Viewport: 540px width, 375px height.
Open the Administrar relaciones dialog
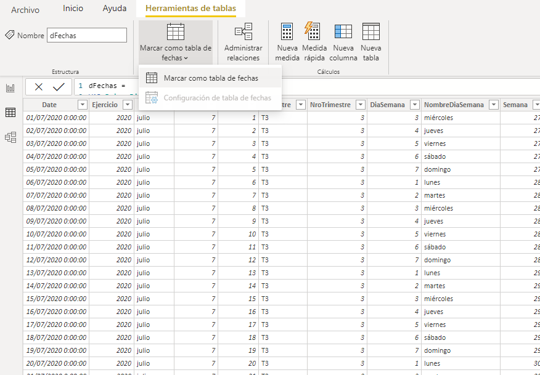pyautogui.click(x=243, y=42)
